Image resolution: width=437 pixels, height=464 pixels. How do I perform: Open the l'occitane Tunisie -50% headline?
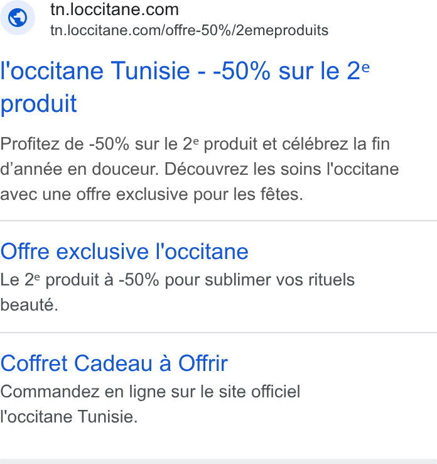click(185, 87)
